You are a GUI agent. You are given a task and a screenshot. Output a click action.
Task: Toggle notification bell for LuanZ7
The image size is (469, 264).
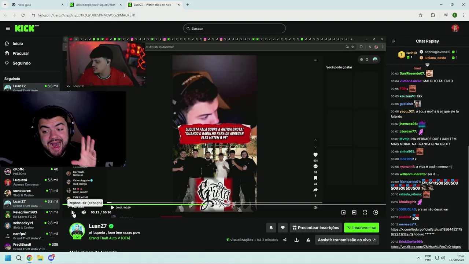pyautogui.click(x=271, y=228)
